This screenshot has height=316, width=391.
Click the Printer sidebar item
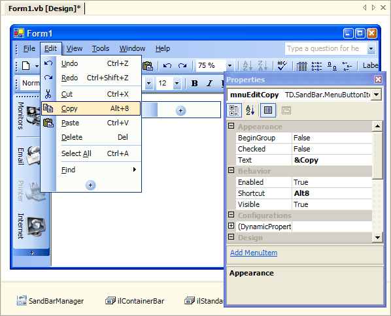pyautogui.click(x=31, y=191)
